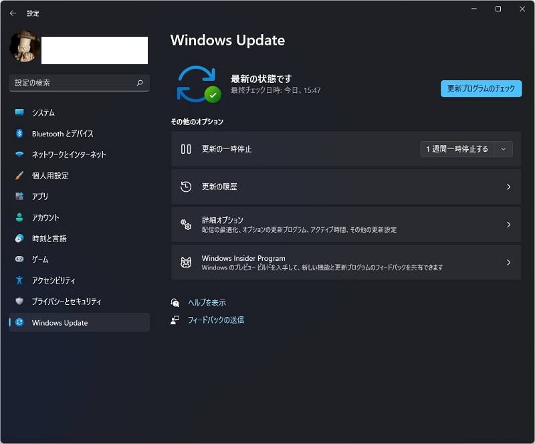This screenshot has height=444, width=535.
Task: Click 1 週間一時停止する button
Action: pyautogui.click(x=457, y=149)
